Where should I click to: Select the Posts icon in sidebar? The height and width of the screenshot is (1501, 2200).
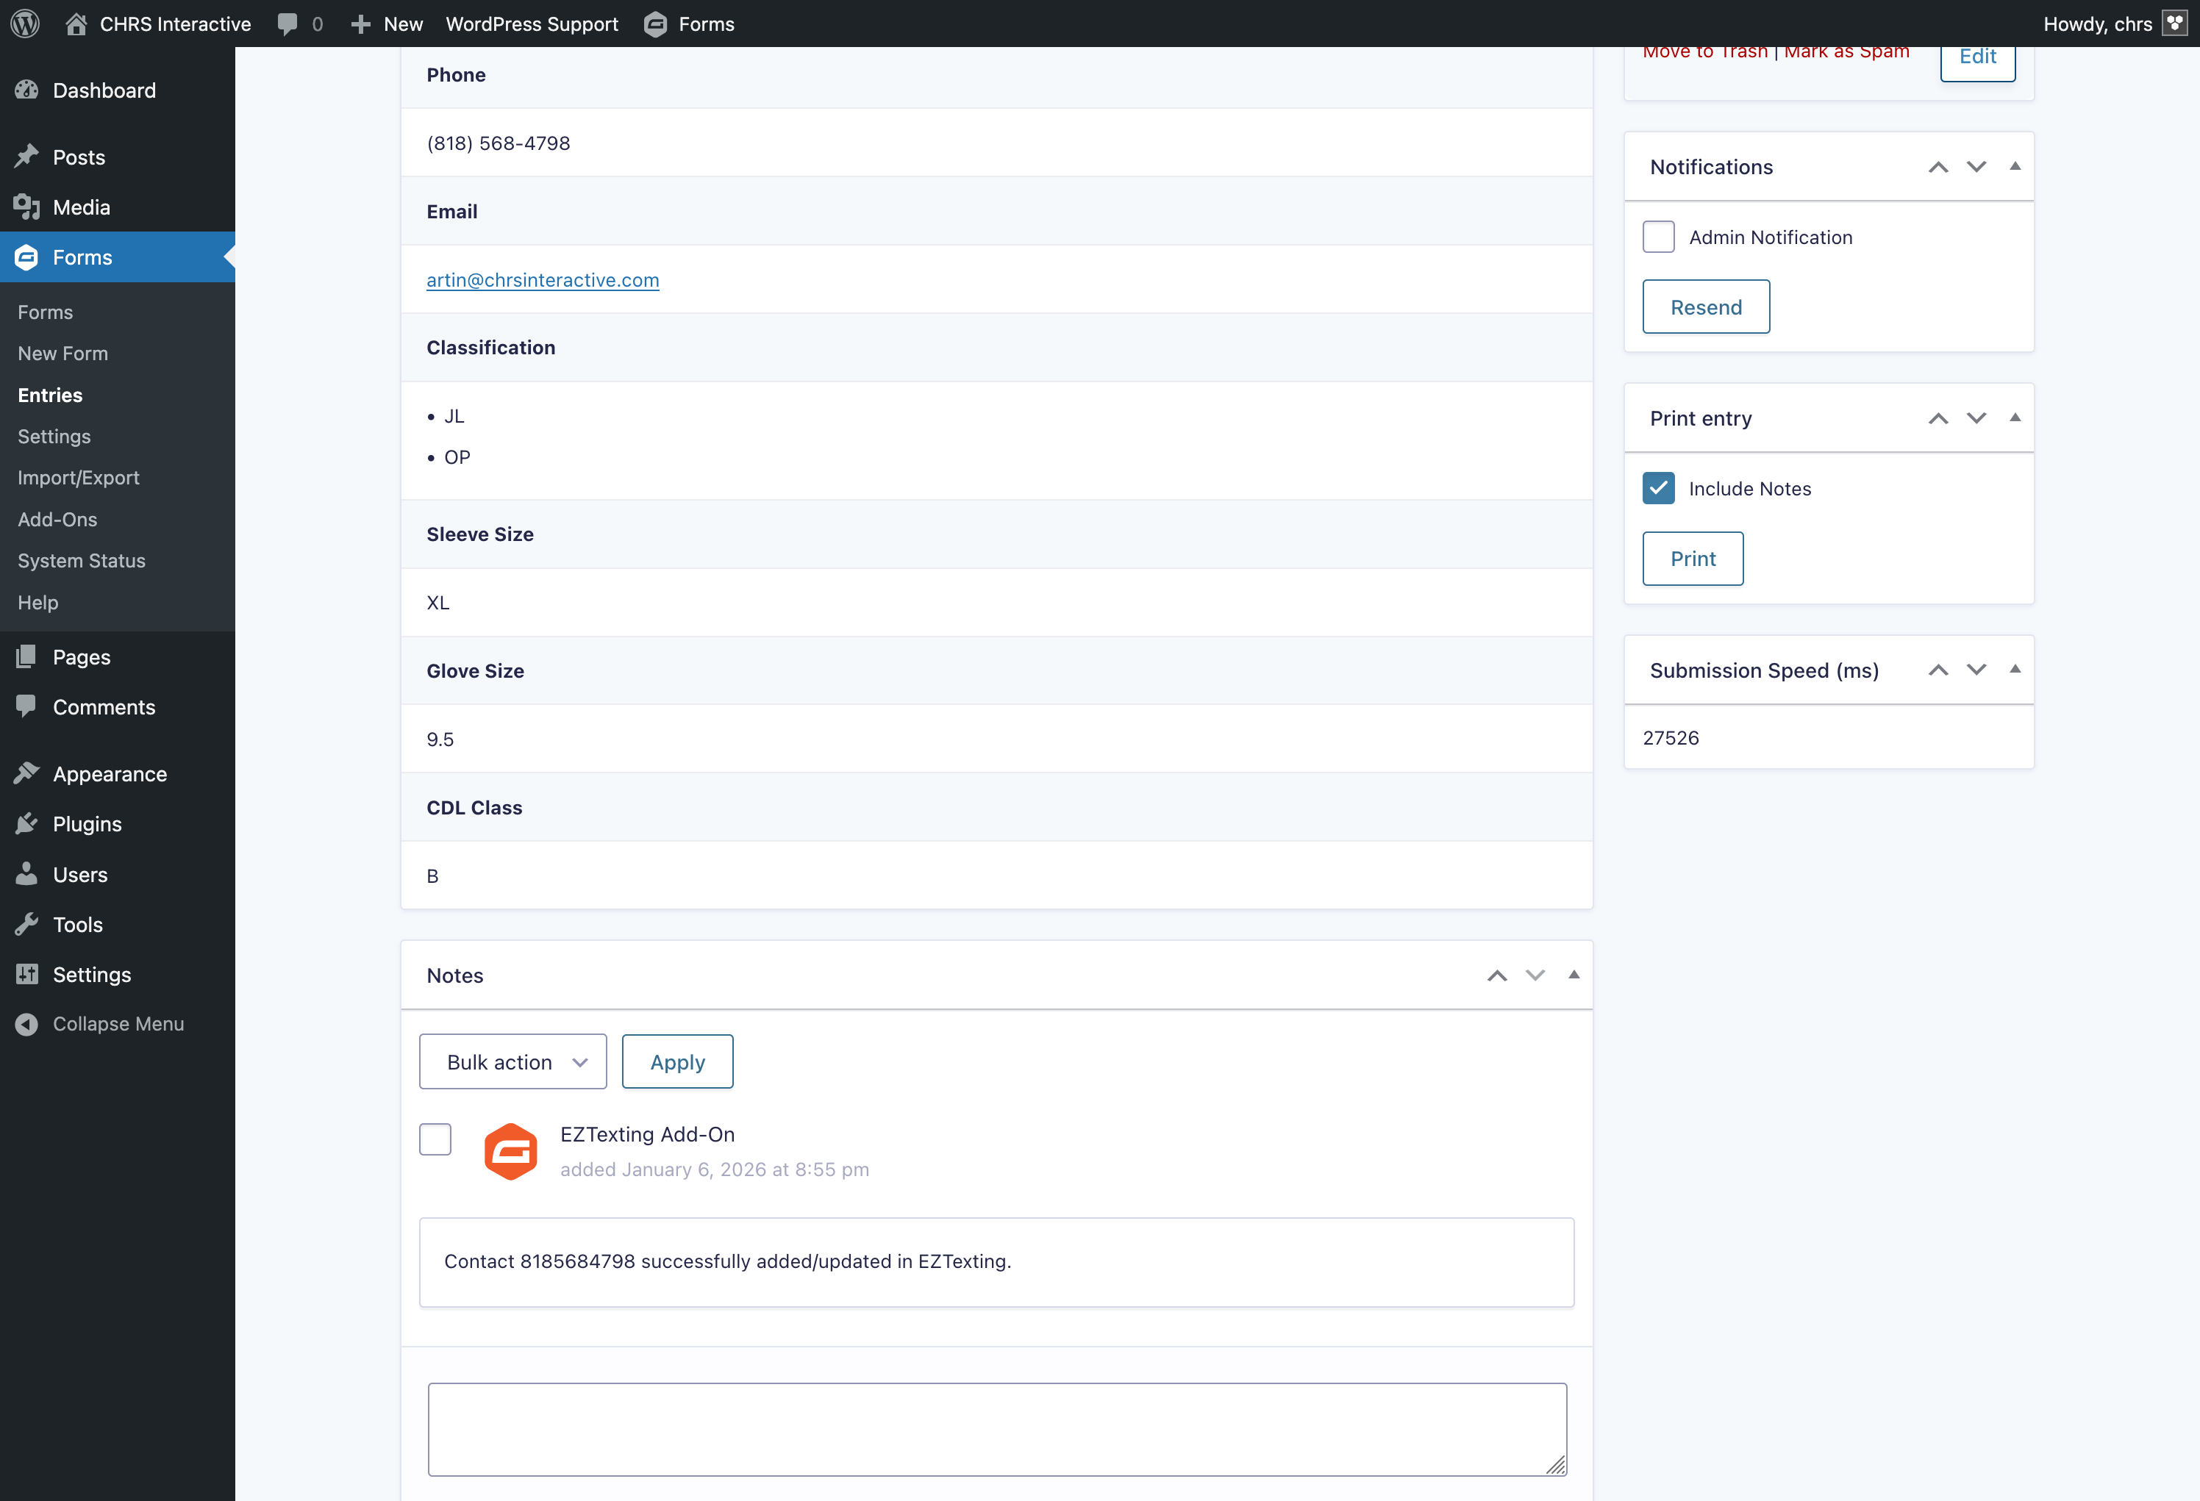tap(27, 157)
